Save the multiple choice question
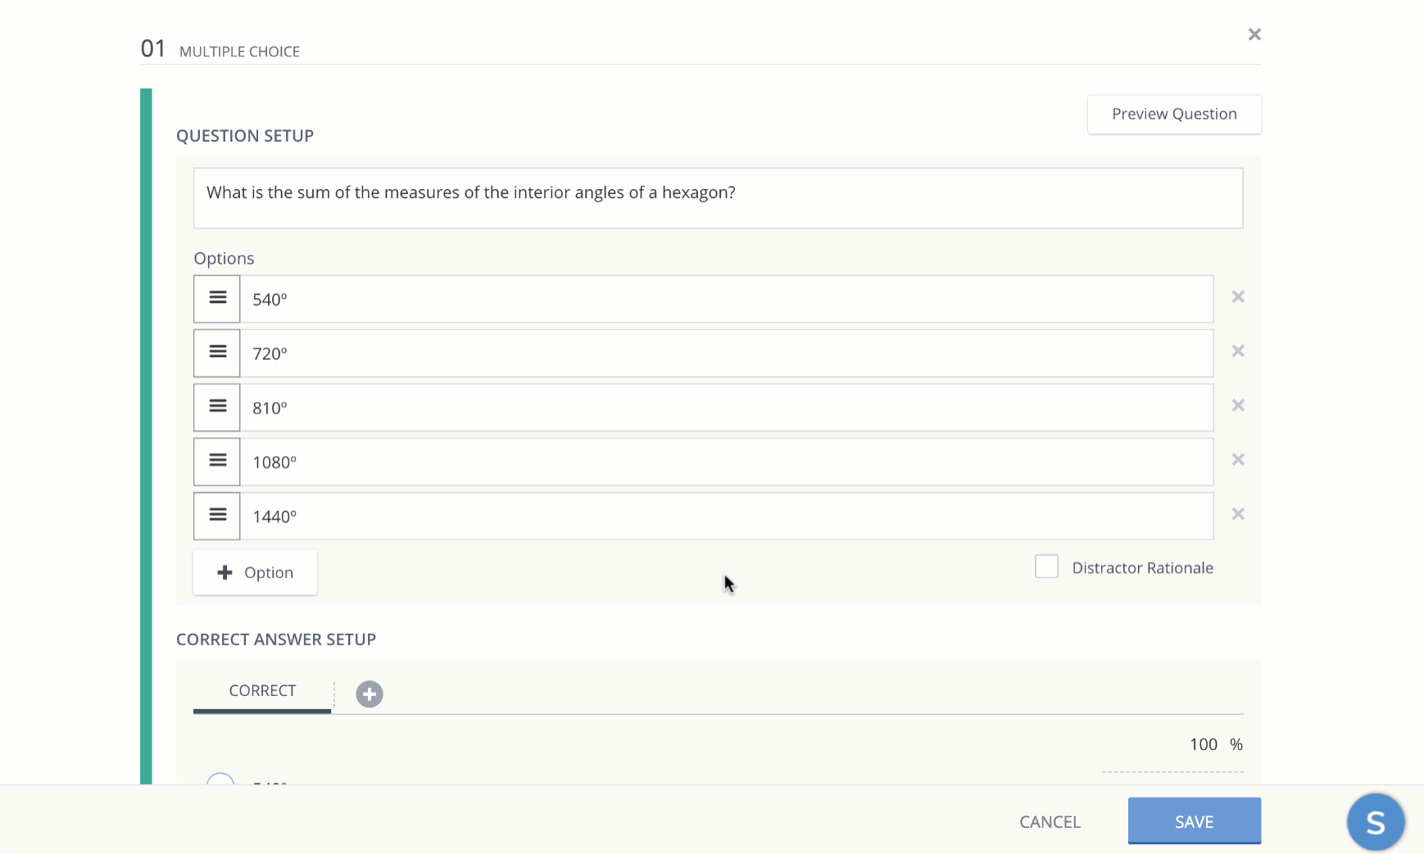1424x854 pixels. pyautogui.click(x=1194, y=821)
